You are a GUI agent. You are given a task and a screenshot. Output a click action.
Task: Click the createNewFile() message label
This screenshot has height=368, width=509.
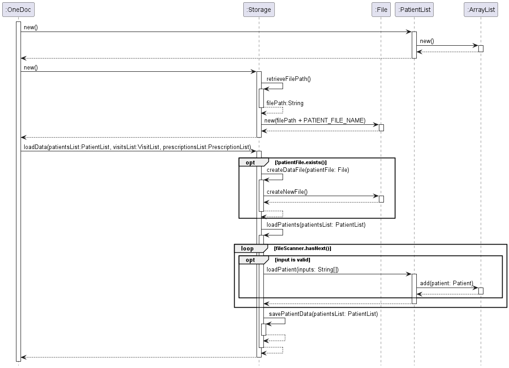287,192
